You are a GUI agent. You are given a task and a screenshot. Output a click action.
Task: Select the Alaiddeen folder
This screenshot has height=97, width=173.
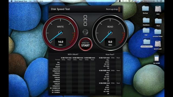(146, 22)
